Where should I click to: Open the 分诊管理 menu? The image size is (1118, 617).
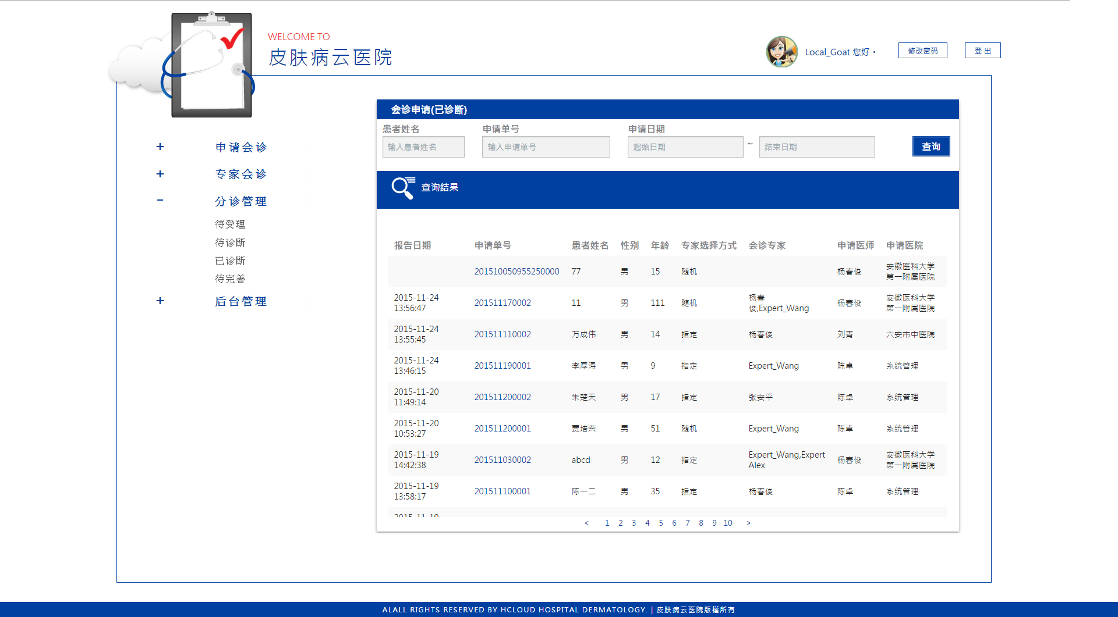click(241, 201)
